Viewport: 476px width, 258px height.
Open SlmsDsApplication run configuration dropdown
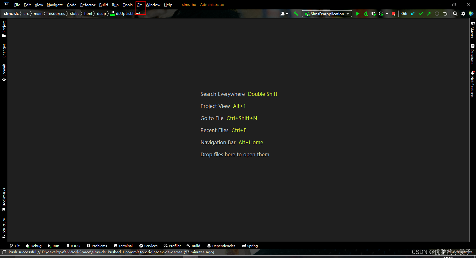coord(327,14)
